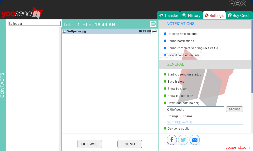This screenshot has height=151, width=253.
Task: Toggle Device is public
Action: [x=165, y=128]
